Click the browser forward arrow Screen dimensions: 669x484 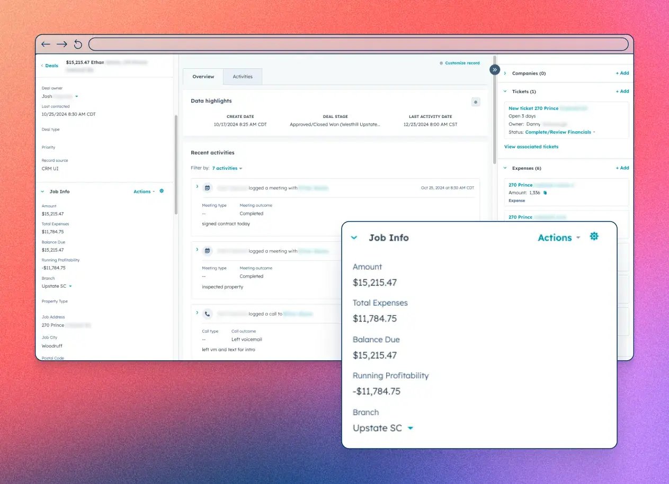pyautogui.click(x=62, y=44)
